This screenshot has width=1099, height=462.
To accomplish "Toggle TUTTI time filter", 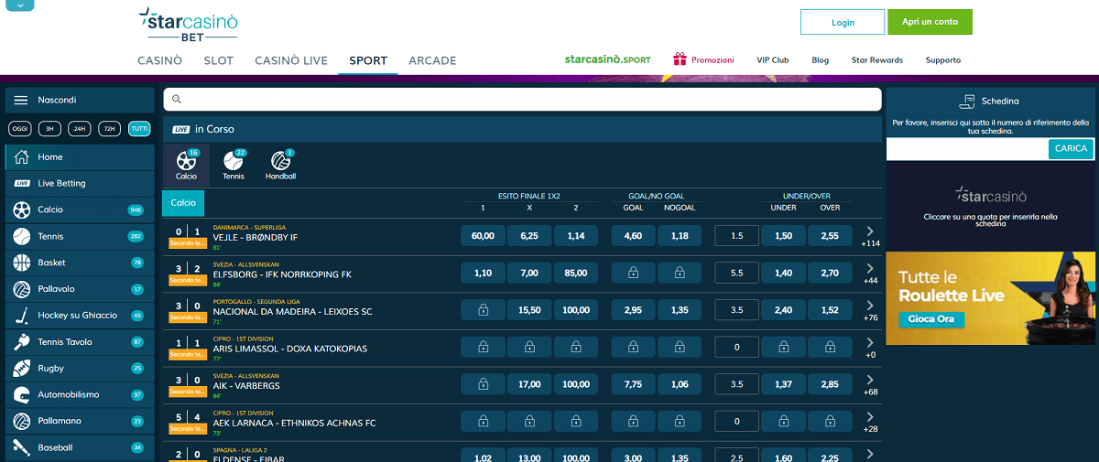I will (x=139, y=129).
